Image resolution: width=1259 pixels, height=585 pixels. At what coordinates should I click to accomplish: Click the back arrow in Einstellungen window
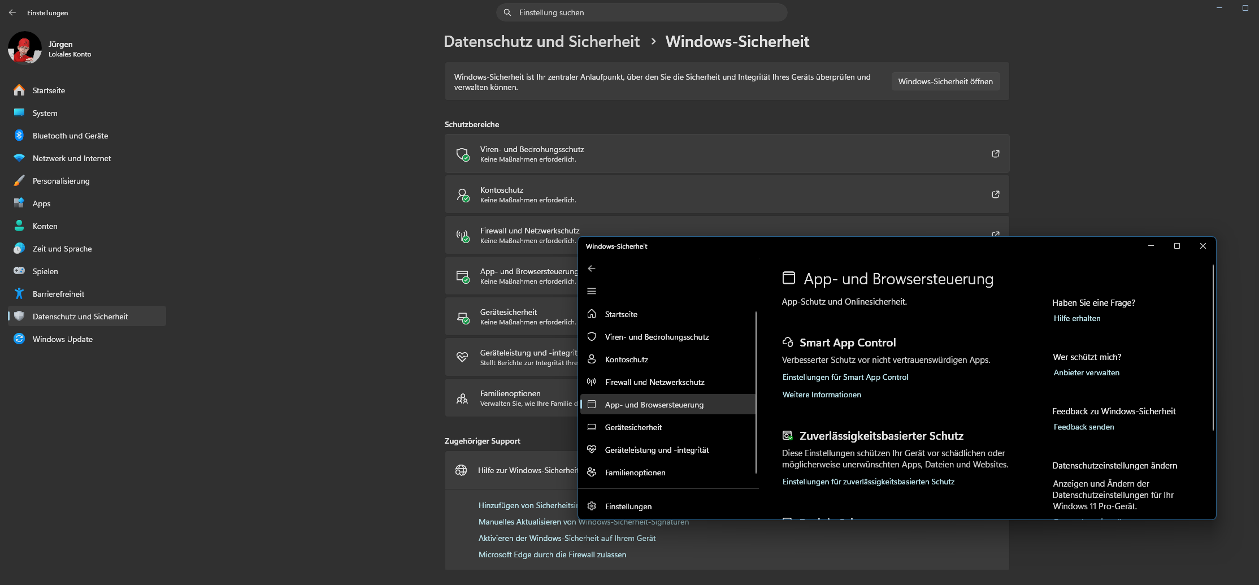coord(12,12)
